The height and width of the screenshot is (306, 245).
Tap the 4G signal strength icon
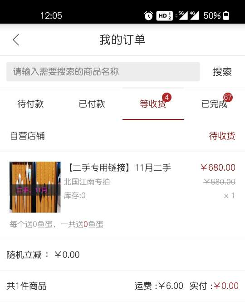click(x=194, y=15)
